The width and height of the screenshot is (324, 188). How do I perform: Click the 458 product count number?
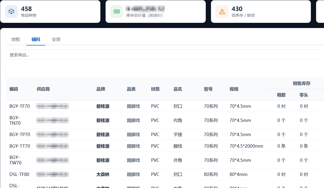point(26,9)
